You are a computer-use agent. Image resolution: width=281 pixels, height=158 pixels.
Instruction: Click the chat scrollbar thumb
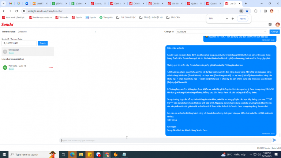pos(280,135)
